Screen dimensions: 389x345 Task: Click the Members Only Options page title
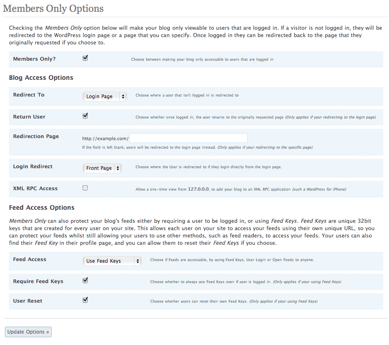pos(53,9)
